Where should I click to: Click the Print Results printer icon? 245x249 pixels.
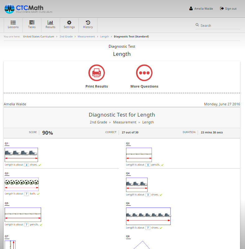(97, 73)
